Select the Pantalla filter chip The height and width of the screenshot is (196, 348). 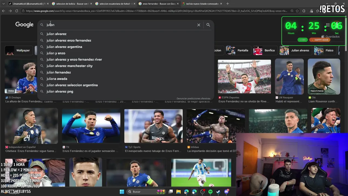238,50
